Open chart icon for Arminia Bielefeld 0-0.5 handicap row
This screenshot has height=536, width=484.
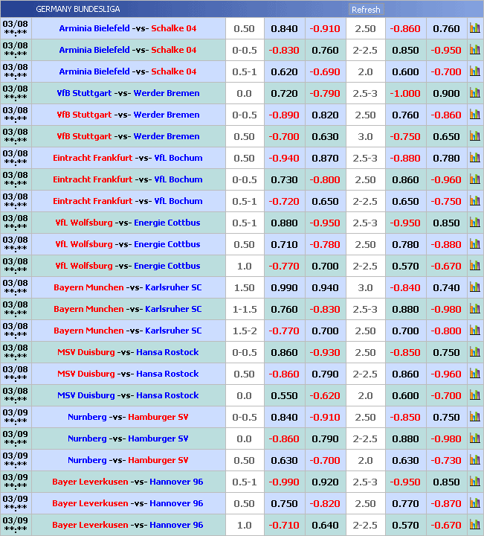(475, 50)
